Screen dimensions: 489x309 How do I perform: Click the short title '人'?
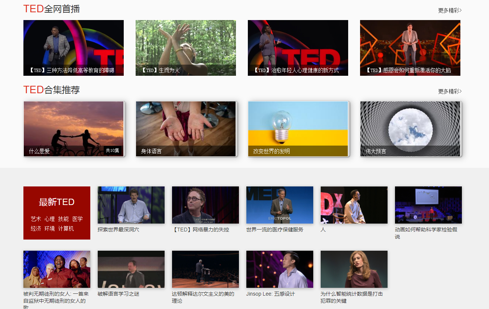point(323,230)
